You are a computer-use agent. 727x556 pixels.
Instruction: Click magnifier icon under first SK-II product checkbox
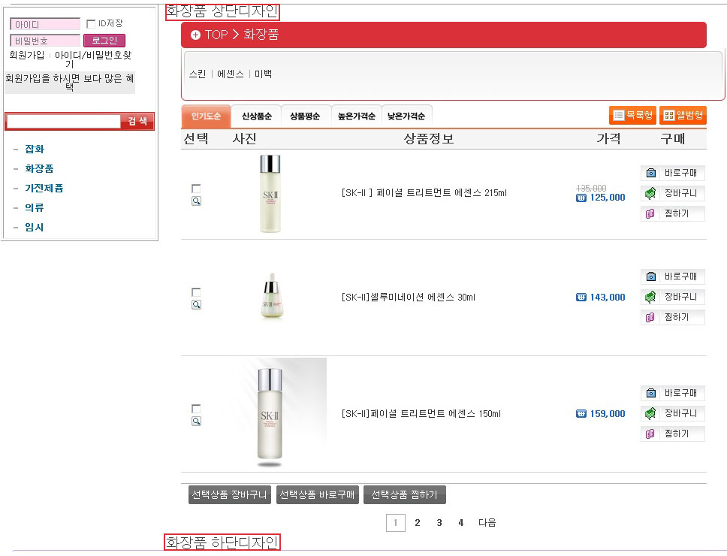click(x=196, y=201)
